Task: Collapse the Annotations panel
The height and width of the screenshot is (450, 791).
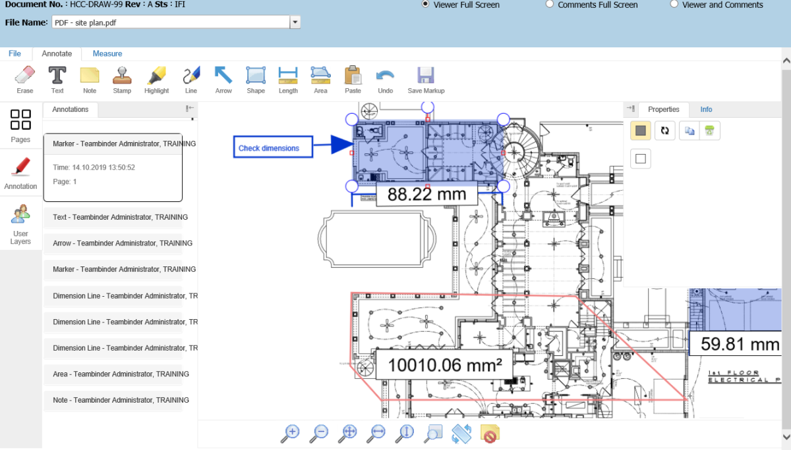Action: point(190,109)
